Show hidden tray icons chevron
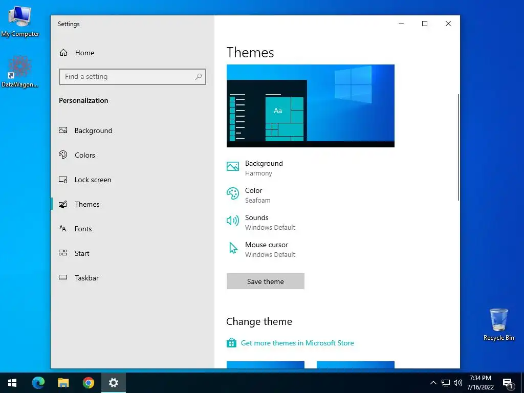The height and width of the screenshot is (393, 524). coord(433,383)
